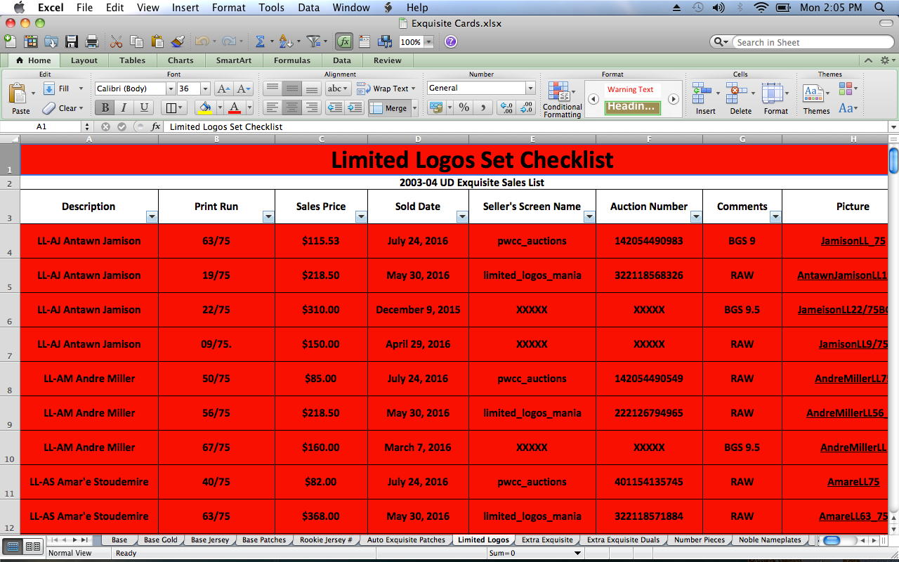Click the AutoSum sigma icon
The height and width of the screenshot is (562, 899).
point(260,42)
